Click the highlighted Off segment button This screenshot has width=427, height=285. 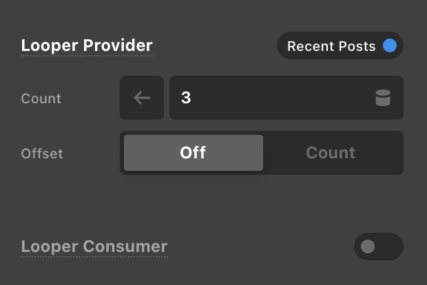coord(193,153)
